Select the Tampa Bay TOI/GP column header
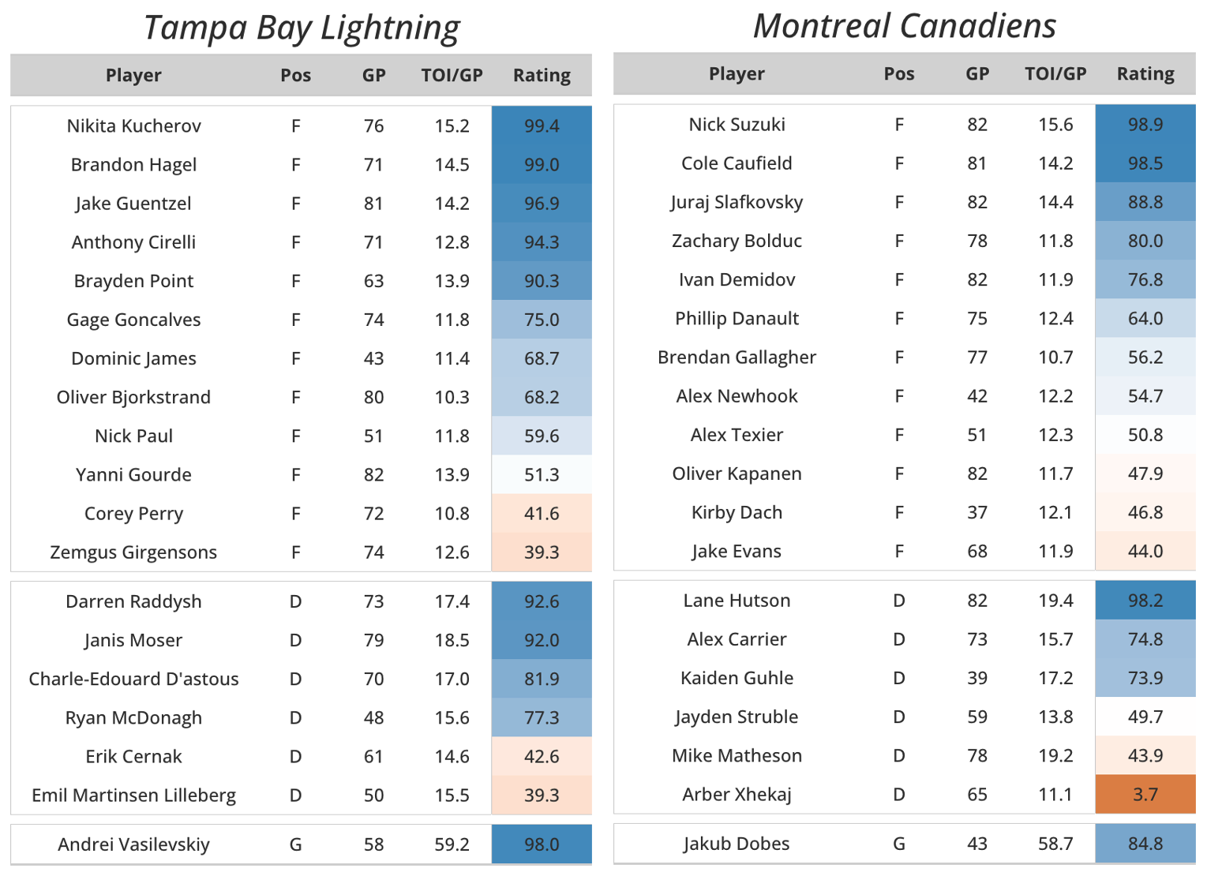The height and width of the screenshot is (876, 1207). pos(452,76)
